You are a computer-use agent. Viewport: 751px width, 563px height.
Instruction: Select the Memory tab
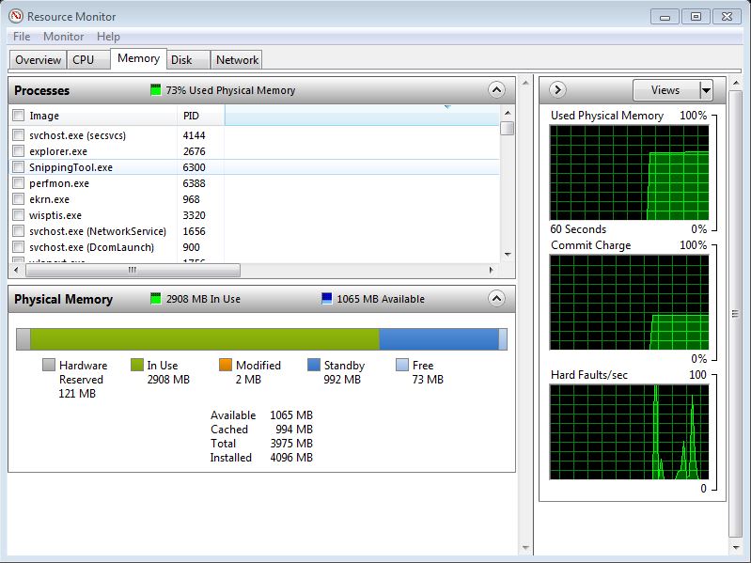click(x=138, y=58)
